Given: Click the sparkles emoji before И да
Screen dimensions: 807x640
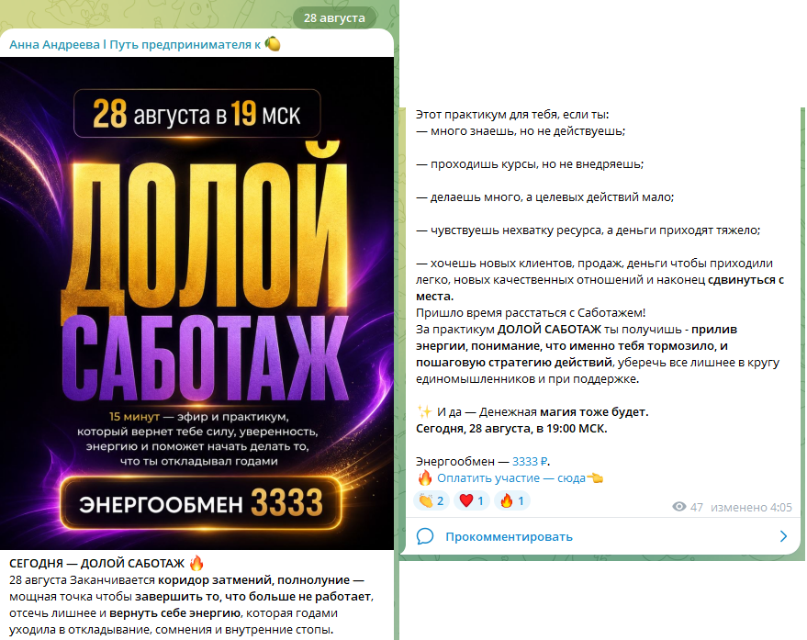Looking at the screenshot, I should point(424,412).
